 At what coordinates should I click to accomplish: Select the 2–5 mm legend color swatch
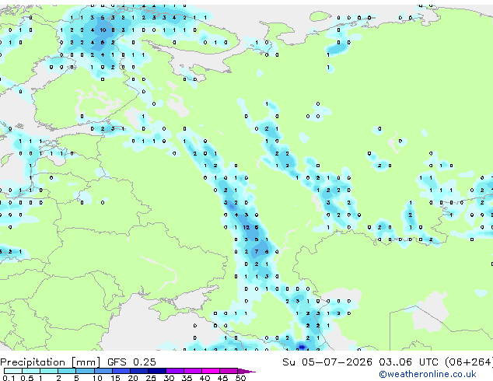67,371
